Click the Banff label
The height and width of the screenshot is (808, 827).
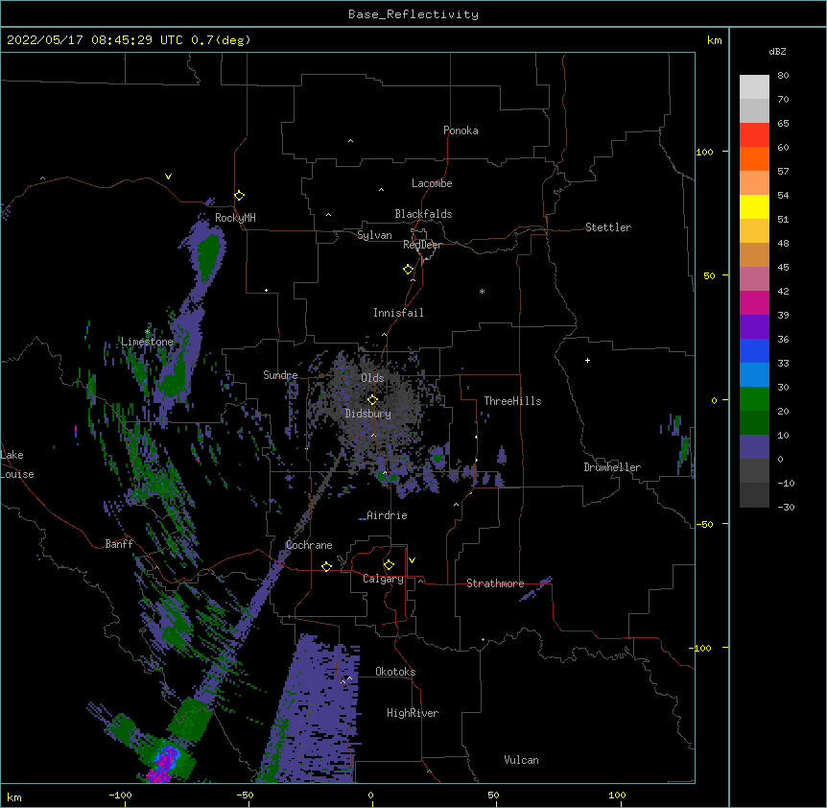[119, 544]
